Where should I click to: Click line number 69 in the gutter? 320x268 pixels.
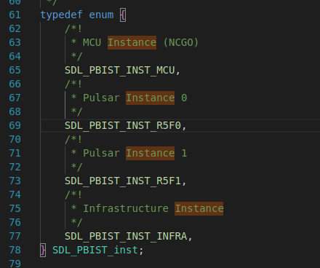[x=15, y=125]
